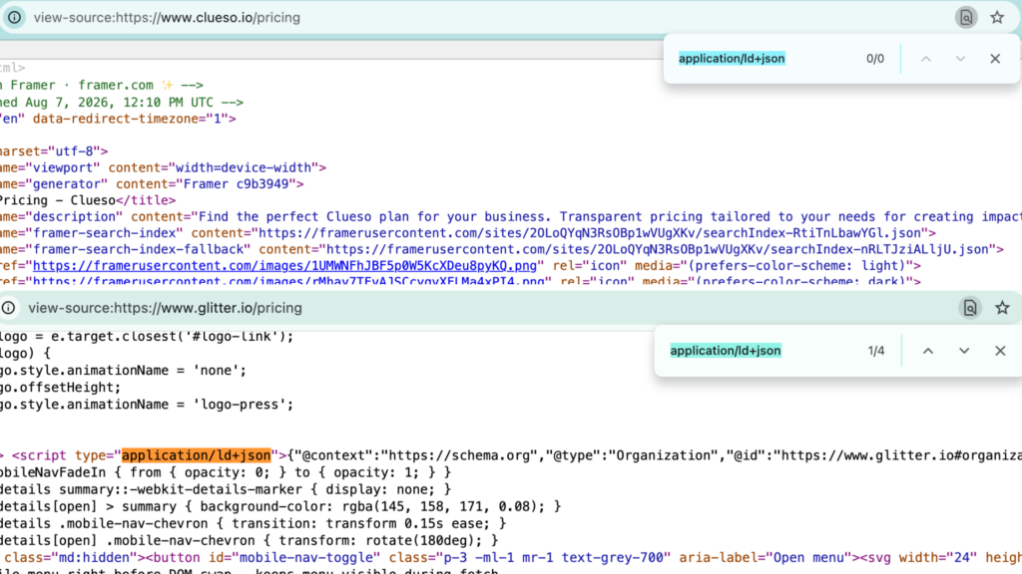This screenshot has height=574, width=1022.
Task: Go to previous match in glitter find bar
Action: (927, 351)
